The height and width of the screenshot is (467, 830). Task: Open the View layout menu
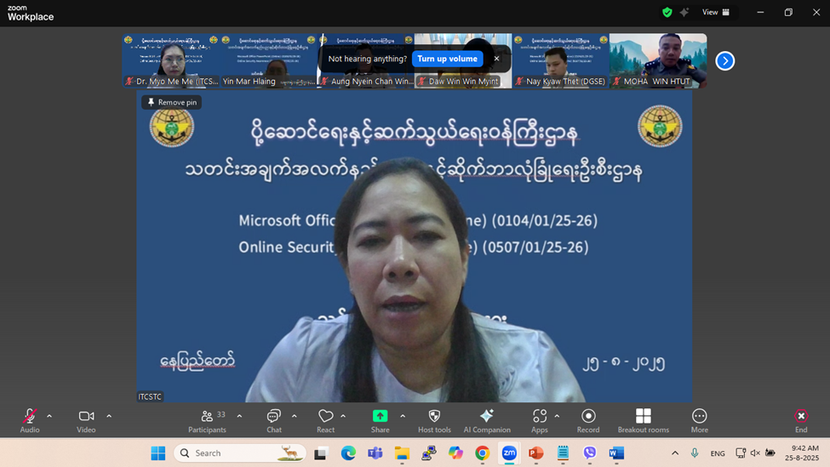(715, 13)
